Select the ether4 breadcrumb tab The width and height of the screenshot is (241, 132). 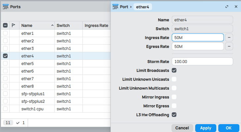[142, 7]
